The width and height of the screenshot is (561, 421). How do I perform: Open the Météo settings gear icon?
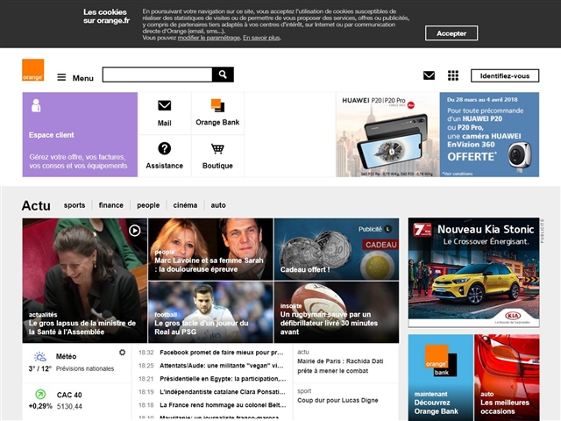pos(122,353)
